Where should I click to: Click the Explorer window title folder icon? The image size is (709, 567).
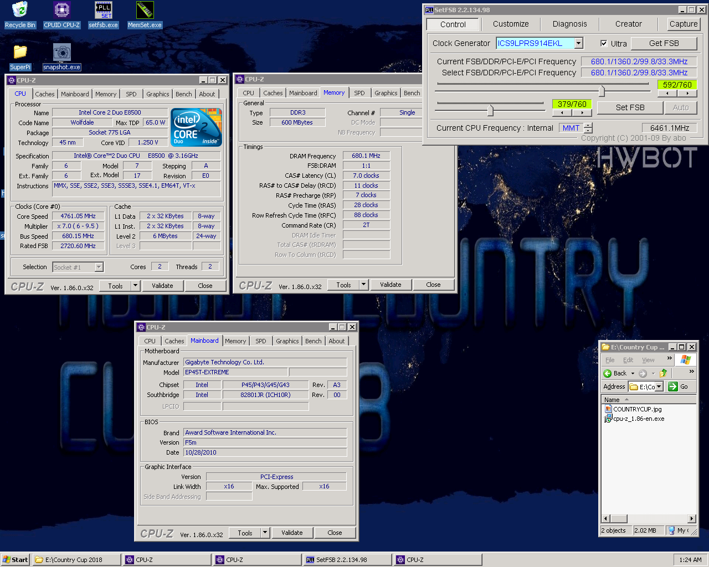[606, 347]
